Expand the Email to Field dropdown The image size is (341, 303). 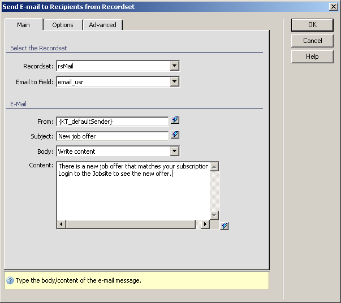click(x=175, y=82)
